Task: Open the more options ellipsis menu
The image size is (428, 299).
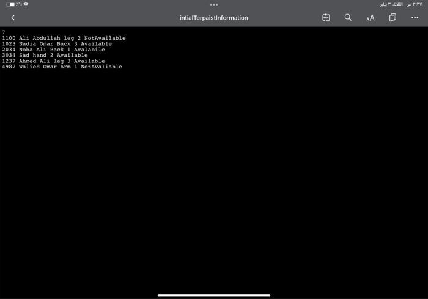Action: pyautogui.click(x=415, y=18)
